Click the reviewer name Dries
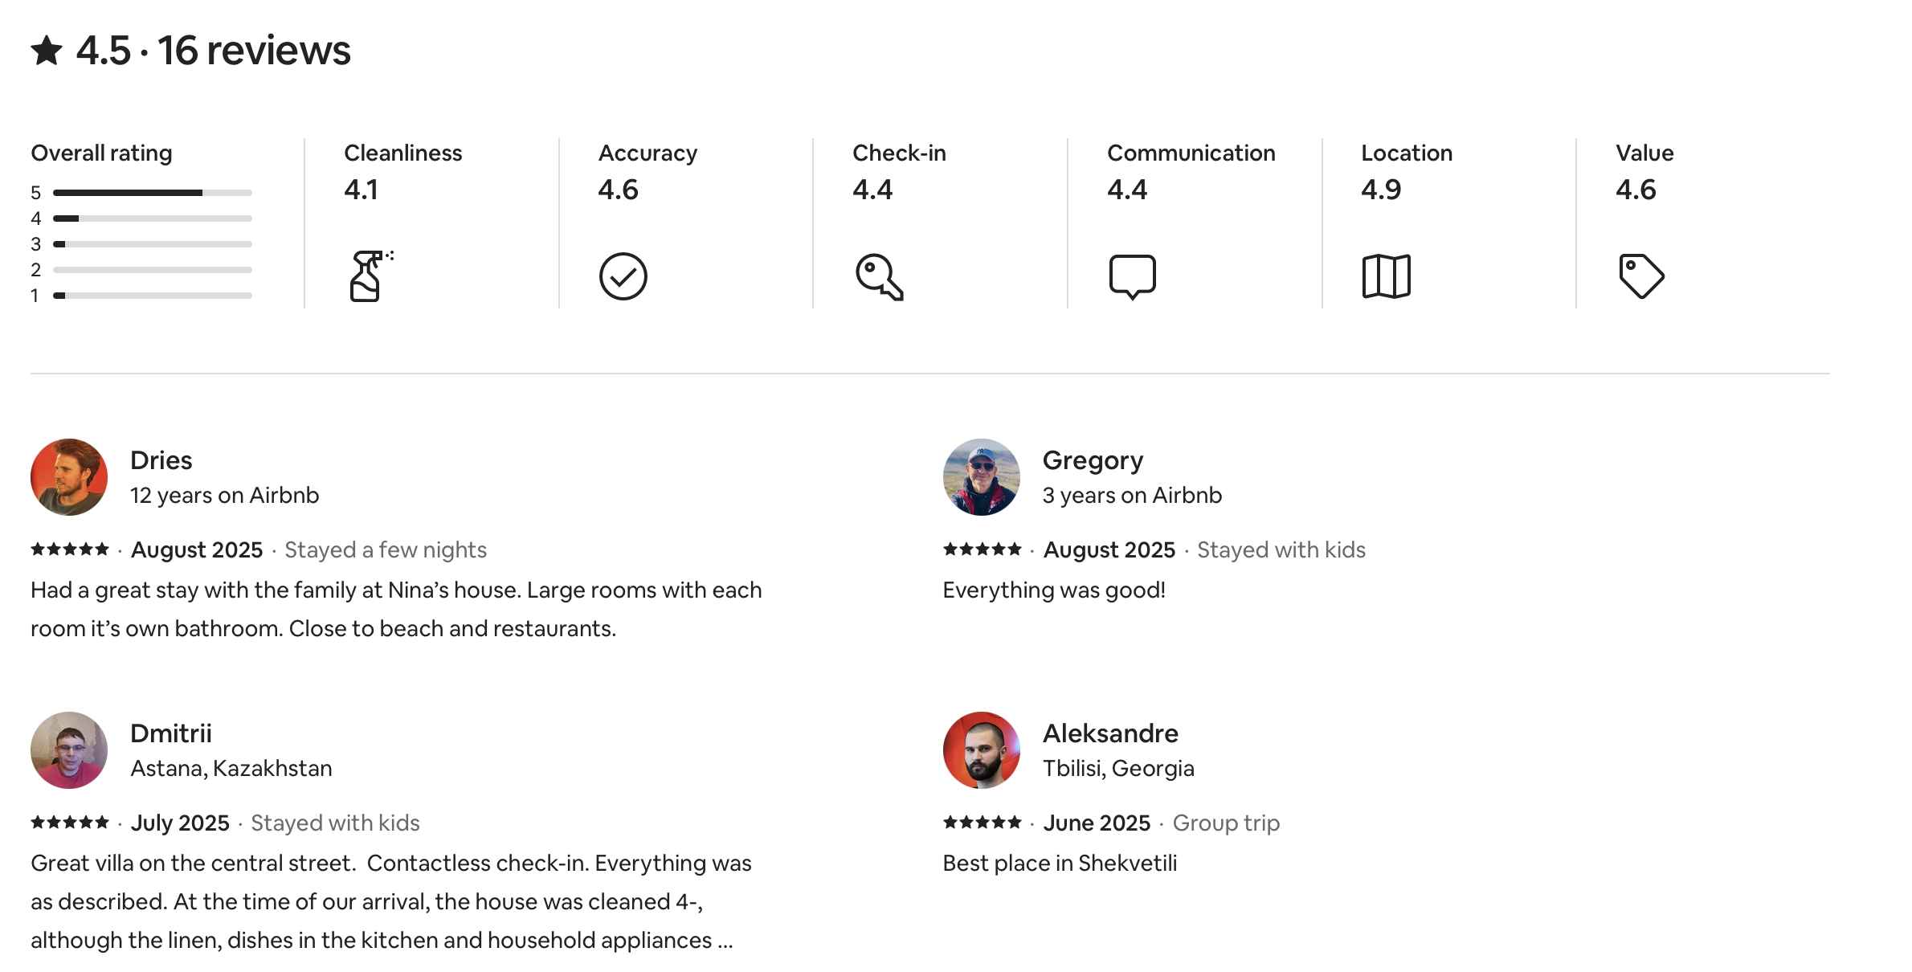This screenshot has width=1912, height=972. [161, 460]
